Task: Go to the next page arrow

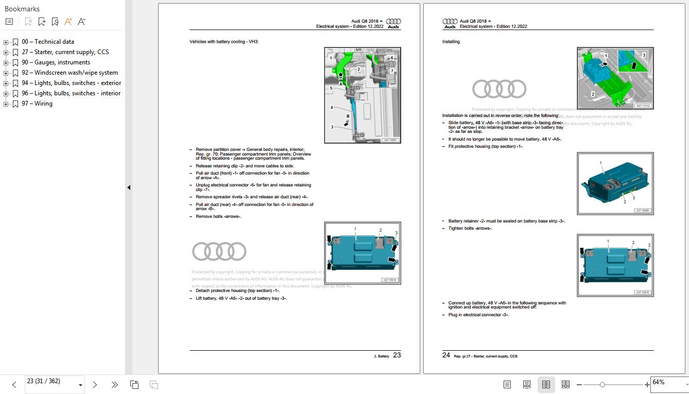Action: click(95, 385)
